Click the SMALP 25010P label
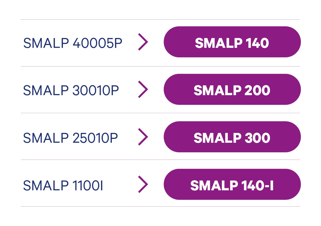Image resolution: width=321 pixels, height=226 pixels. point(70,138)
